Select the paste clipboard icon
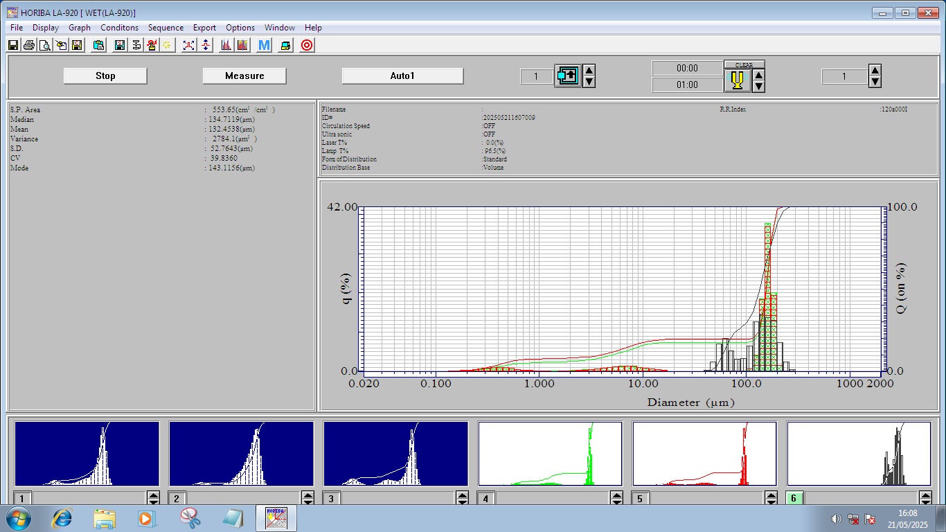Viewport: 946px width, 532px height. (98, 45)
